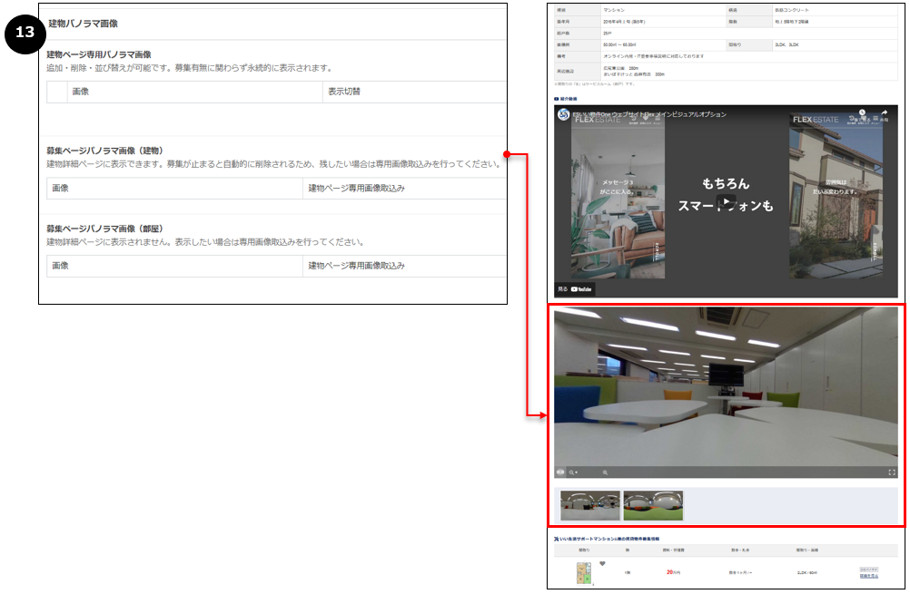
Task: Play the YouTube video
Action: point(725,201)
